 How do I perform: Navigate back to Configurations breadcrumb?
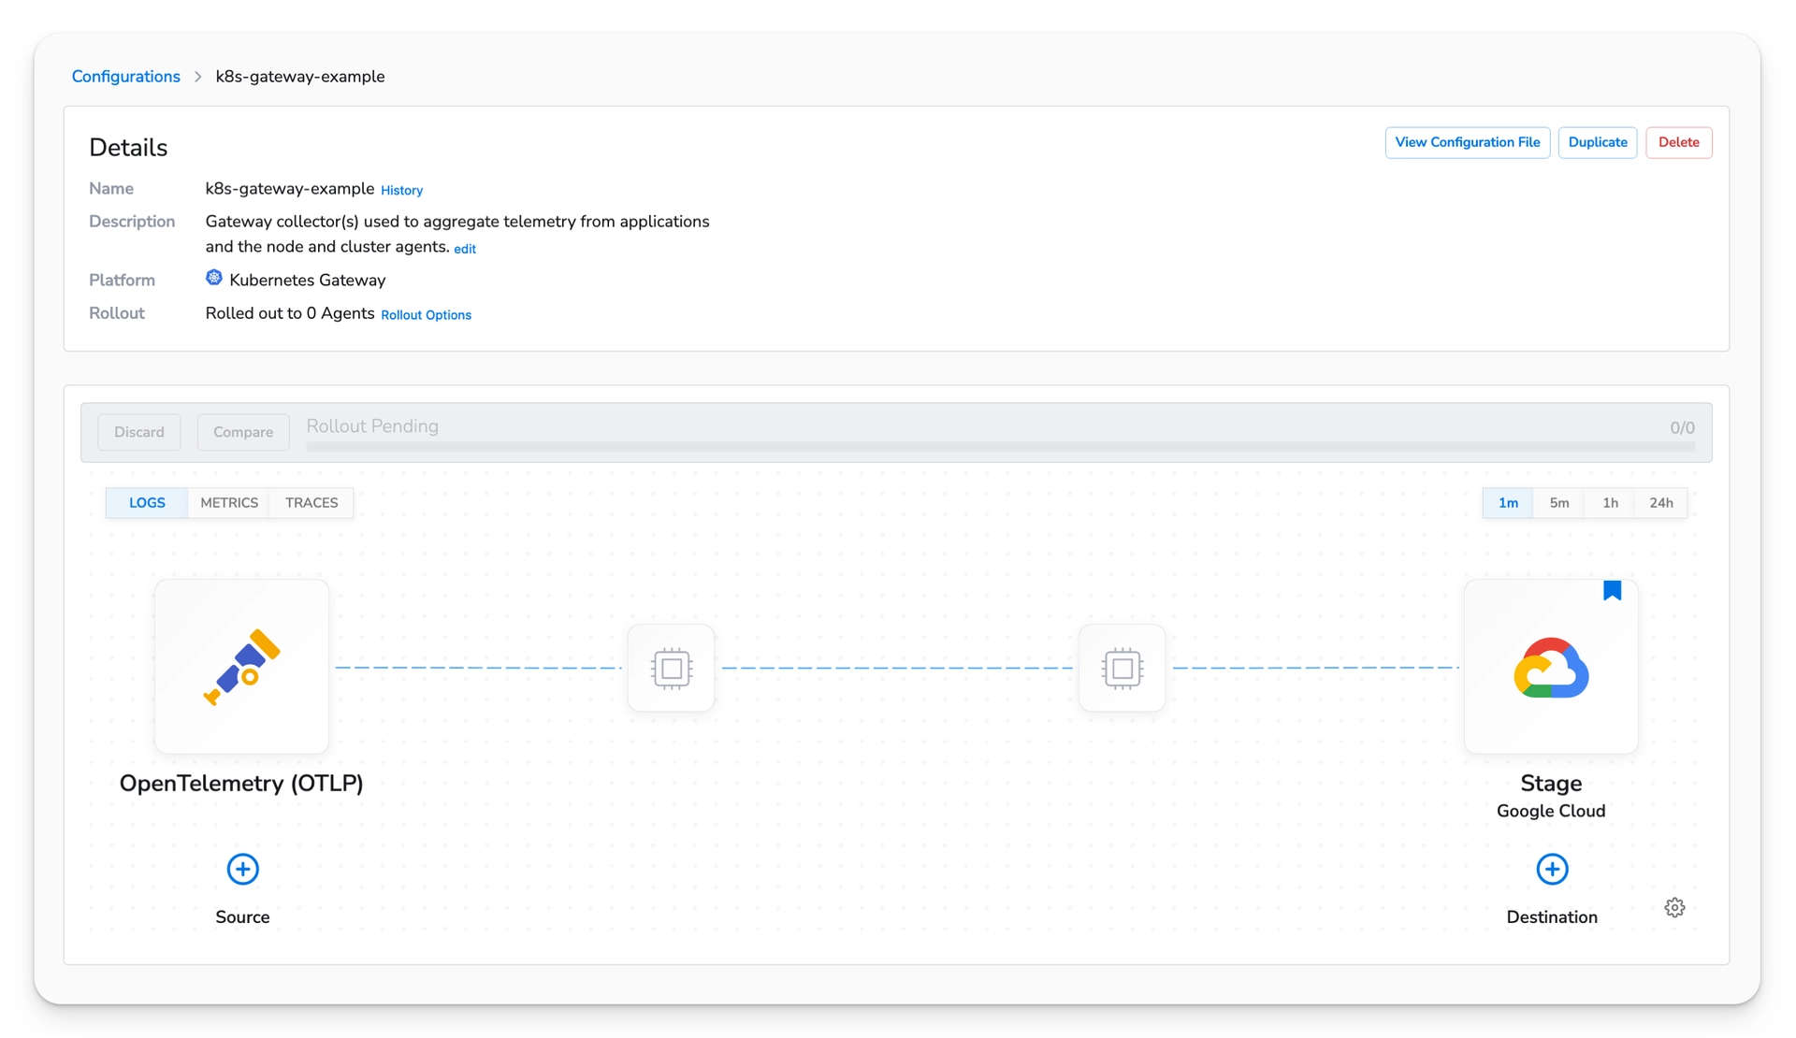coord(125,76)
